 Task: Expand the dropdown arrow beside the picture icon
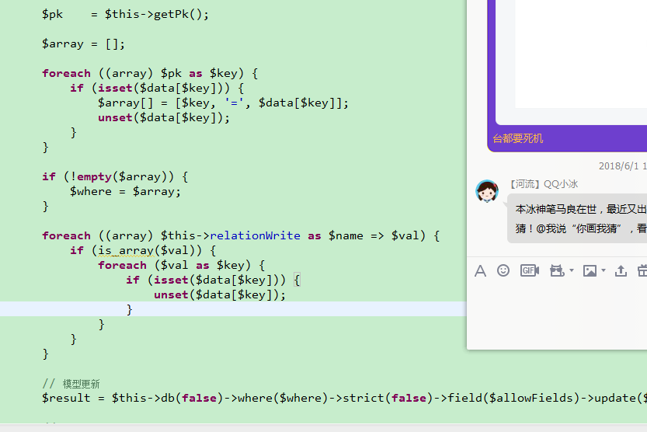(604, 270)
